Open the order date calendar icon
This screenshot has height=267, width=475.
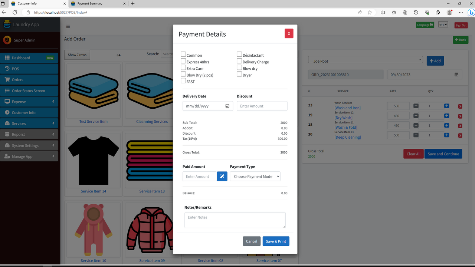pos(456,74)
